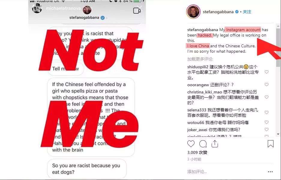Open stefanogabbana's profile picture avatar
281x180 pixels.
[193, 12]
